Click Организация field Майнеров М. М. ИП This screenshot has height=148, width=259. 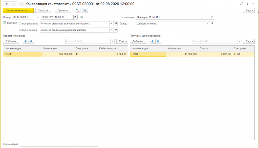[171, 17]
